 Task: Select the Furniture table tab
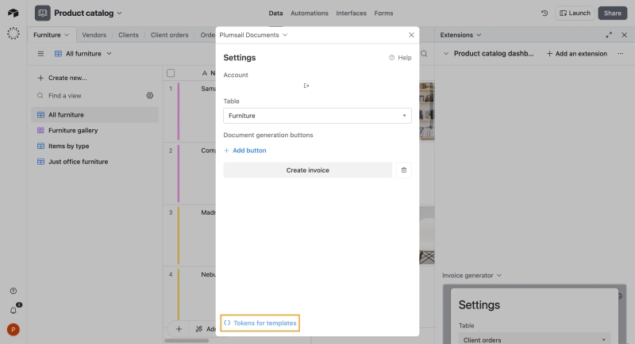[51, 35]
